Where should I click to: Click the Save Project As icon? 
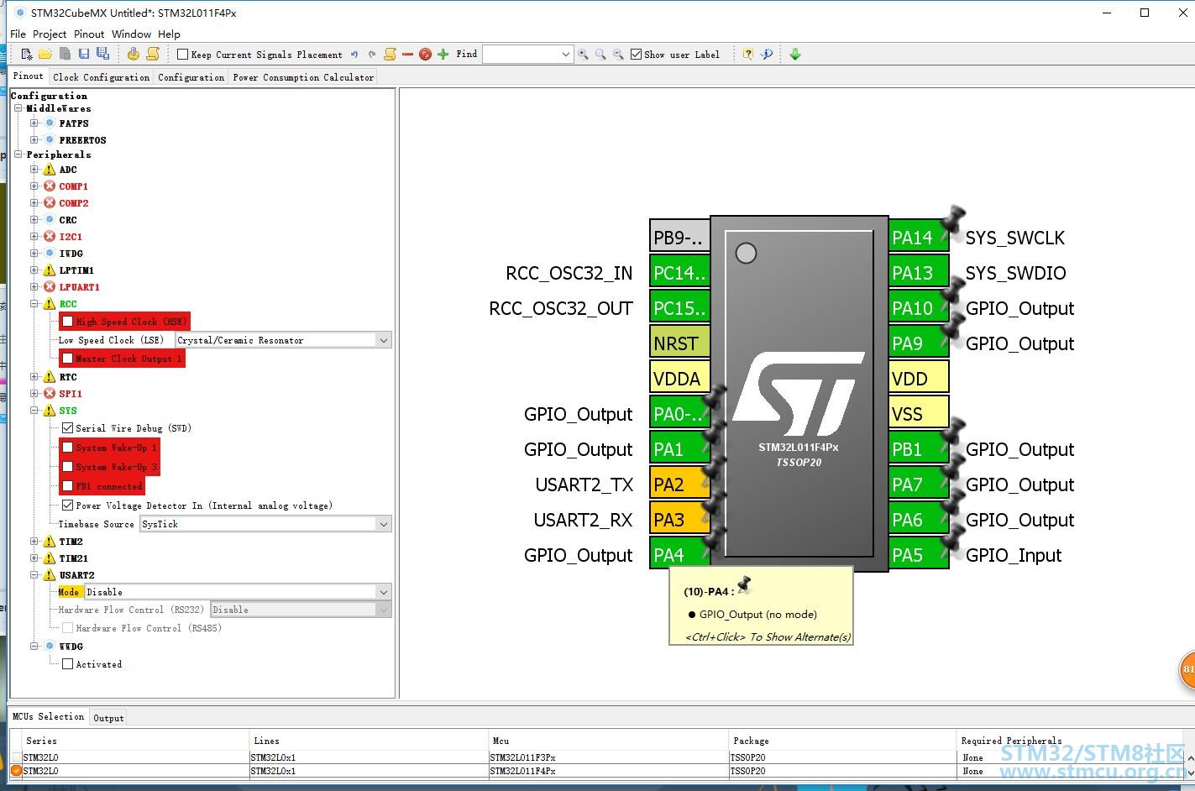(x=102, y=55)
